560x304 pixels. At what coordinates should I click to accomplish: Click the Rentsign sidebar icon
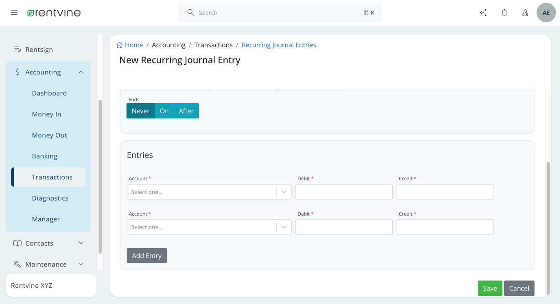tap(18, 49)
